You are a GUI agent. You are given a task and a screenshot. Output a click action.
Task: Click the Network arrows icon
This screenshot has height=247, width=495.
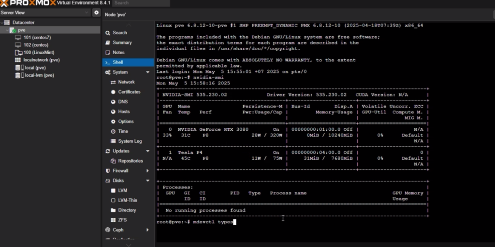point(113,82)
